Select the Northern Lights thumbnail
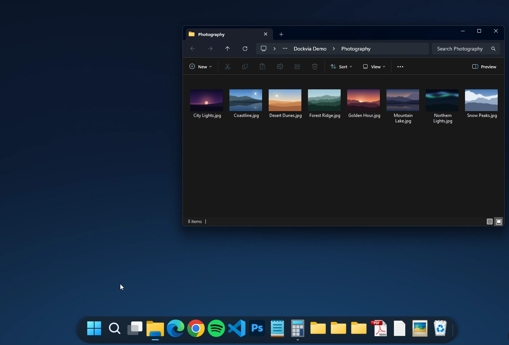 [x=442, y=100]
